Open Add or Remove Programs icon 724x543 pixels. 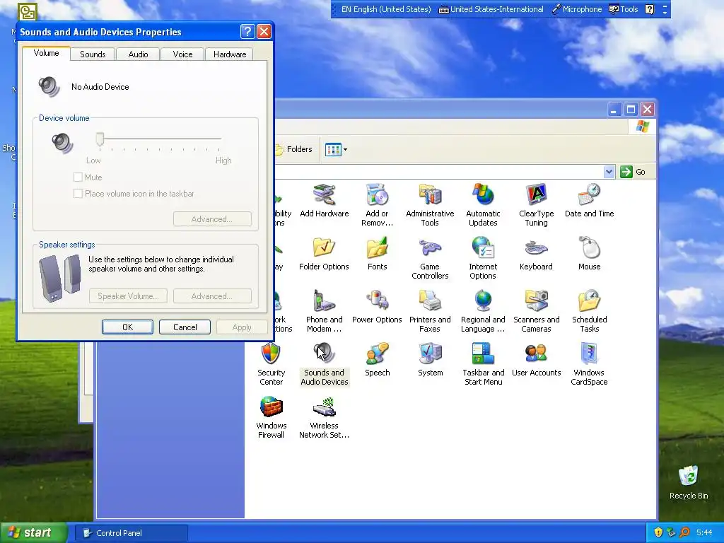378,205
